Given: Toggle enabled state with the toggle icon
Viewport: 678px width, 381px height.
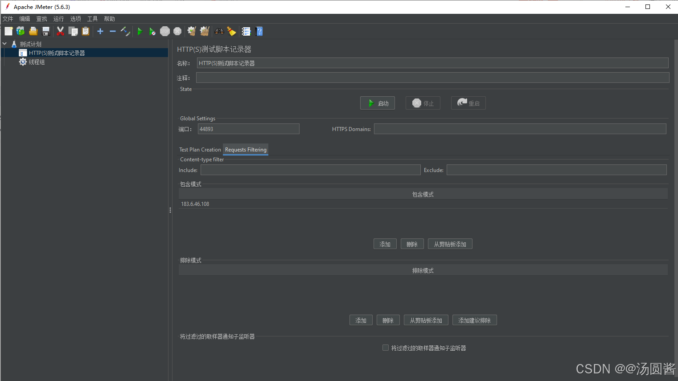Looking at the screenshot, I should pos(125,31).
